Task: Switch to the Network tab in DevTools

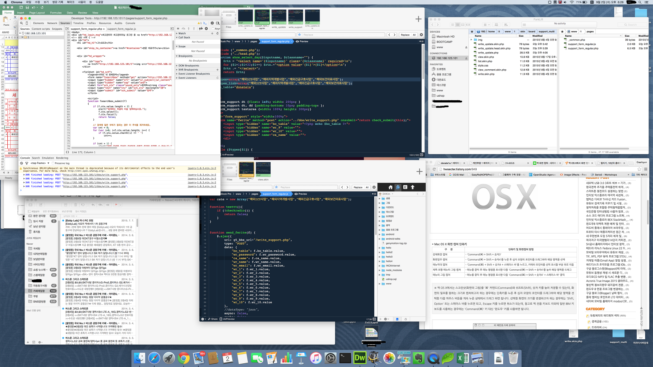Action: (x=52, y=23)
